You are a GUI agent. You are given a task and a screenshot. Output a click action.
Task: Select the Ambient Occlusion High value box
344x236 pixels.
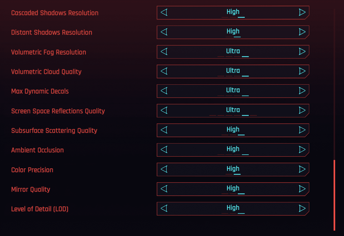click(233, 149)
